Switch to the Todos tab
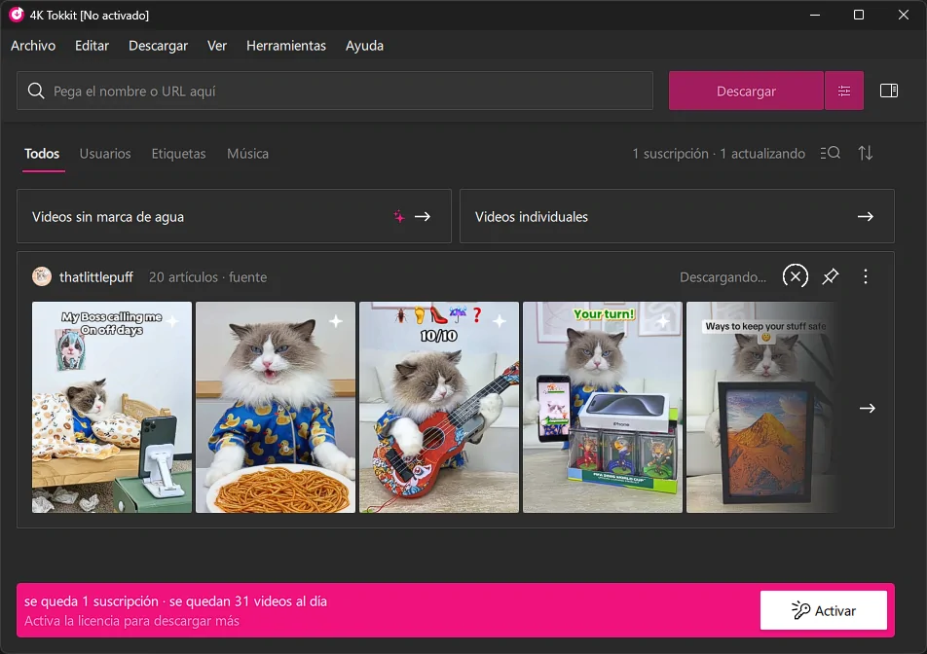Viewport: 927px width, 654px height. pyautogui.click(x=42, y=154)
